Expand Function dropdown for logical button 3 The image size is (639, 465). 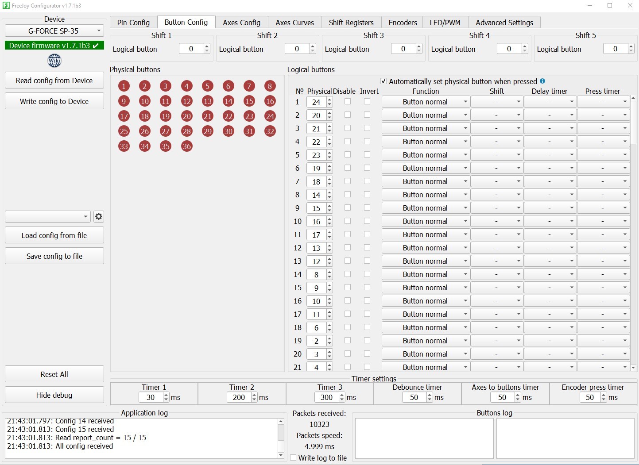426,128
